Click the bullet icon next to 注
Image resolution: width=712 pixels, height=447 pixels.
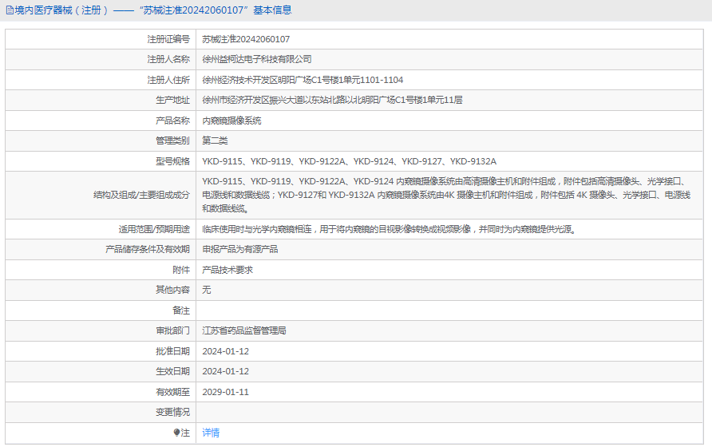176,433
